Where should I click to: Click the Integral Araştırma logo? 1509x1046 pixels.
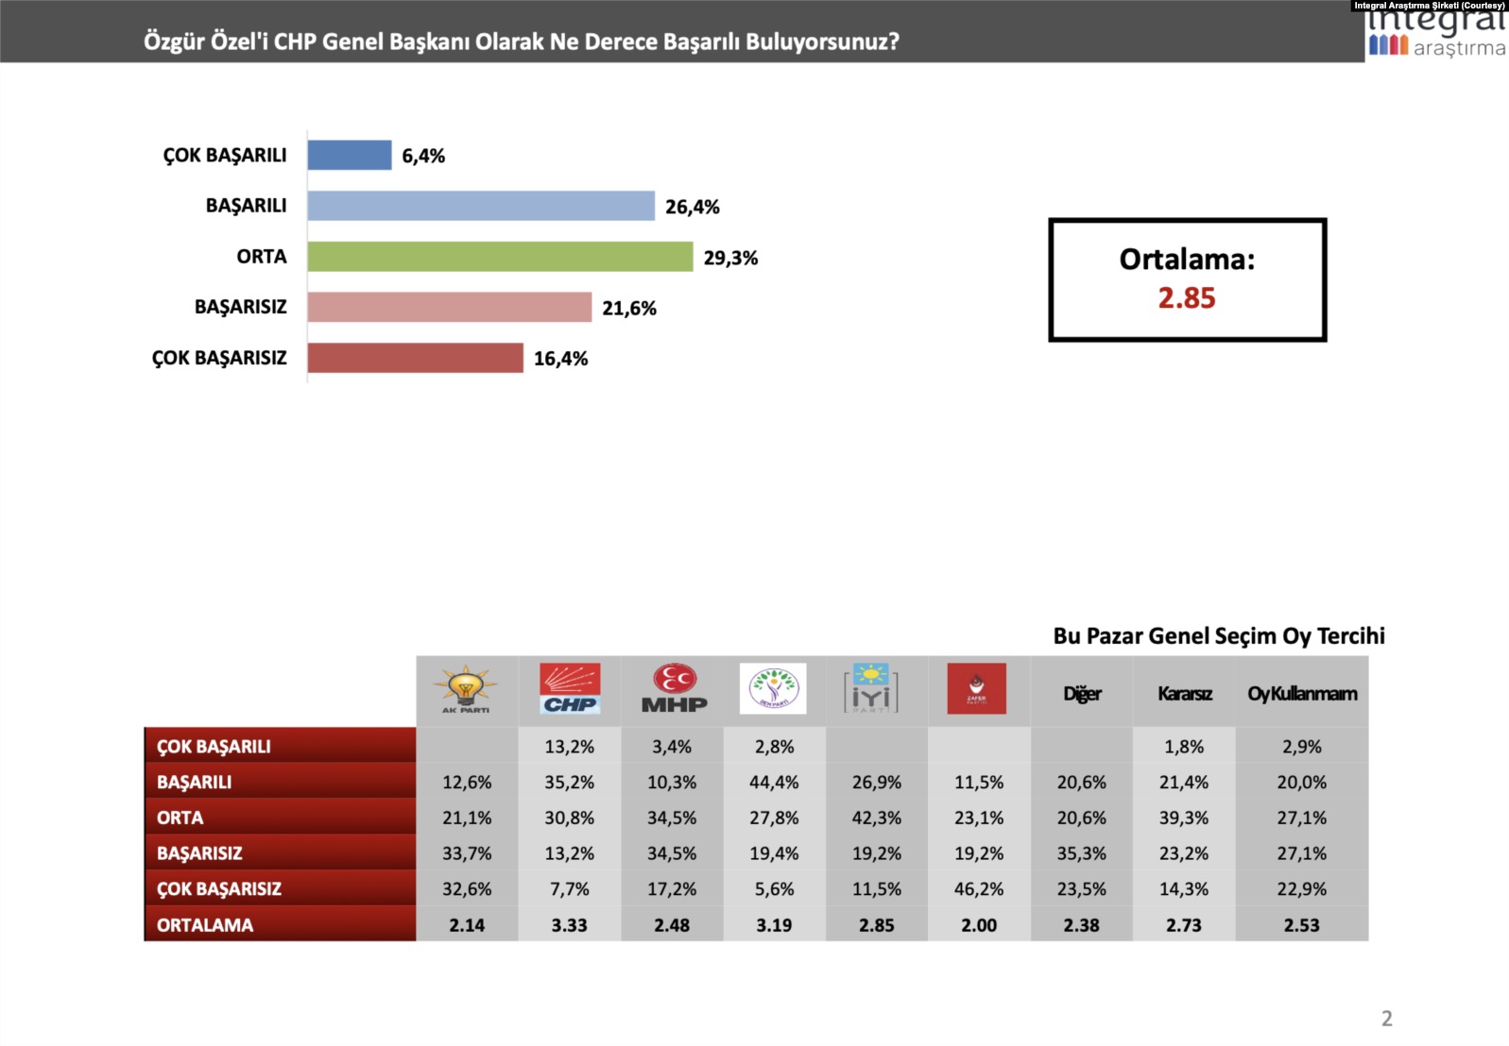(x=1436, y=36)
